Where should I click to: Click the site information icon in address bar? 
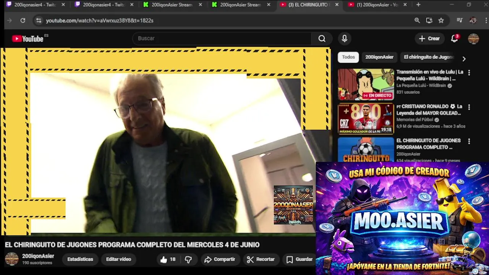coord(38,21)
